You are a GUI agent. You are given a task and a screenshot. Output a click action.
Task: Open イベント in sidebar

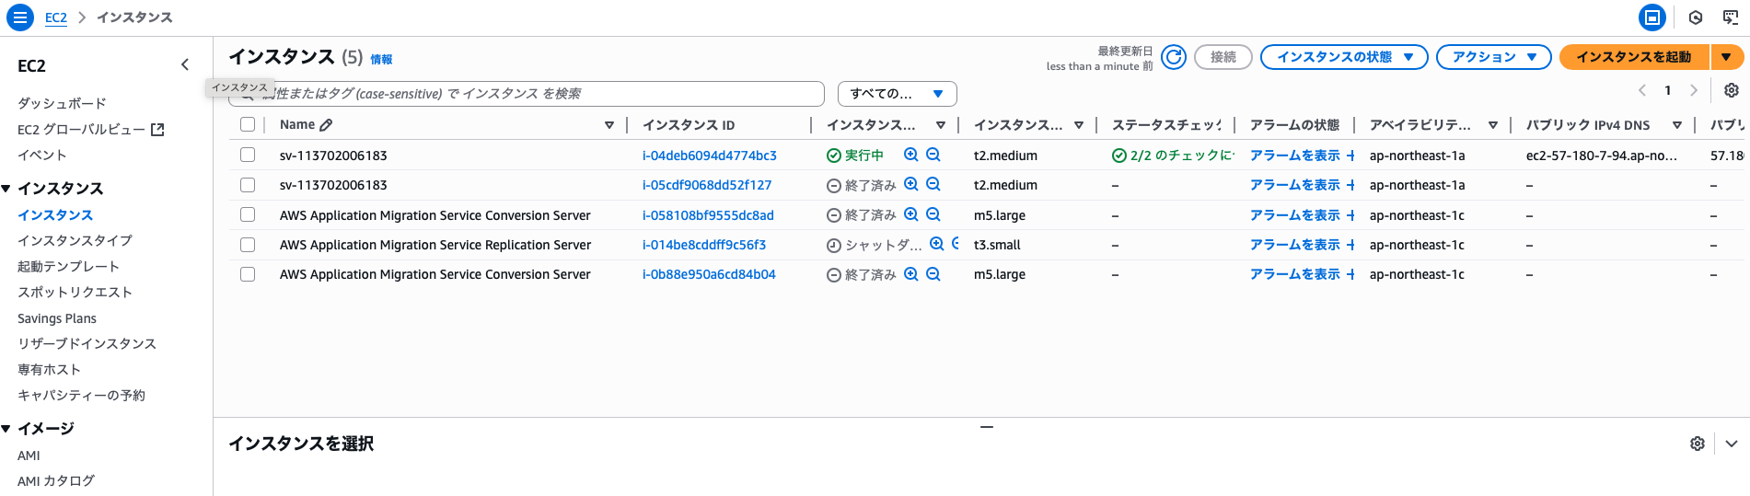click(42, 155)
